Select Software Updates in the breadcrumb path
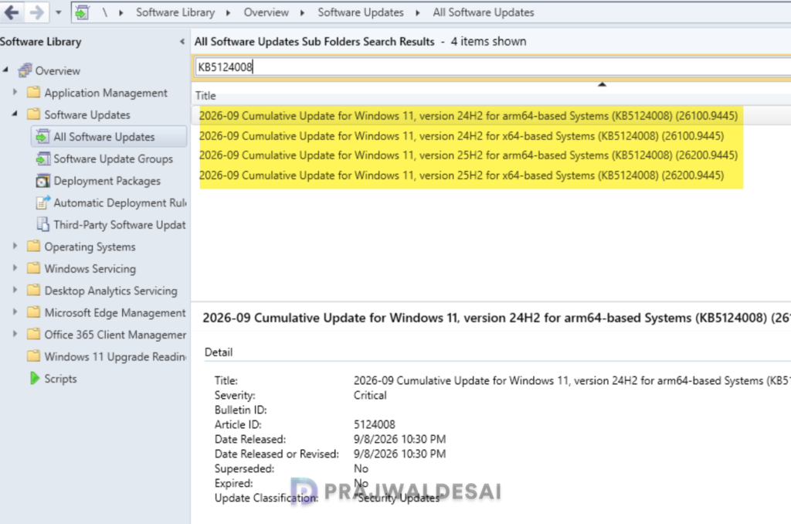The width and height of the screenshot is (791, 524). point(360,12)
